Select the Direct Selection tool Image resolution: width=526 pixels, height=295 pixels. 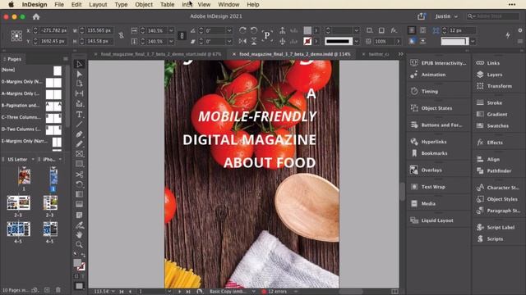click(x=79, y=74)
